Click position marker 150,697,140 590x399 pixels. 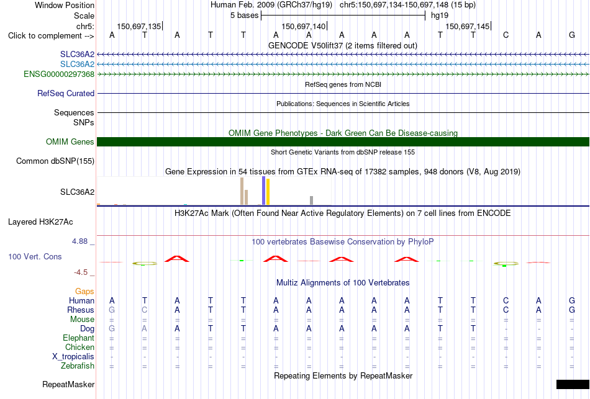click(304, 26)
